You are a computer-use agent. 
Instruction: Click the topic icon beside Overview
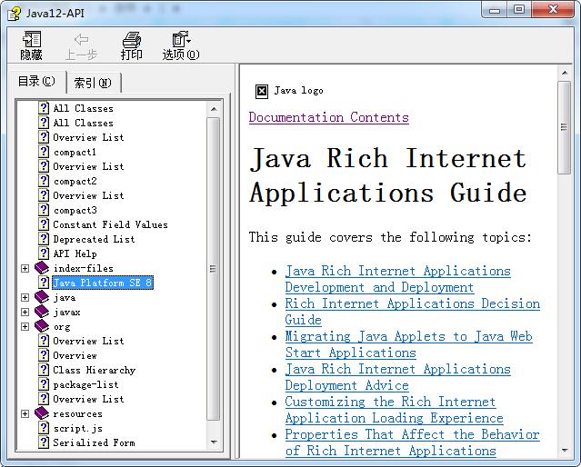44,355
